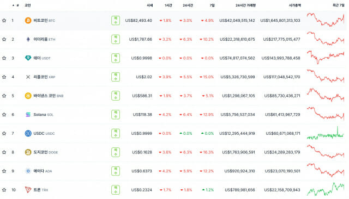
Task: Click the Dogecoin logo icon
Action: 28,152
